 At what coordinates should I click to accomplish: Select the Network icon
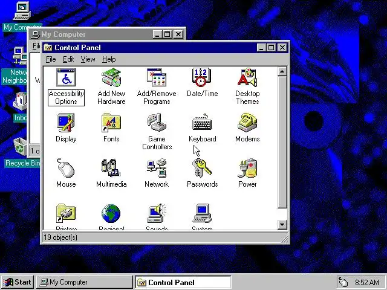157,168
